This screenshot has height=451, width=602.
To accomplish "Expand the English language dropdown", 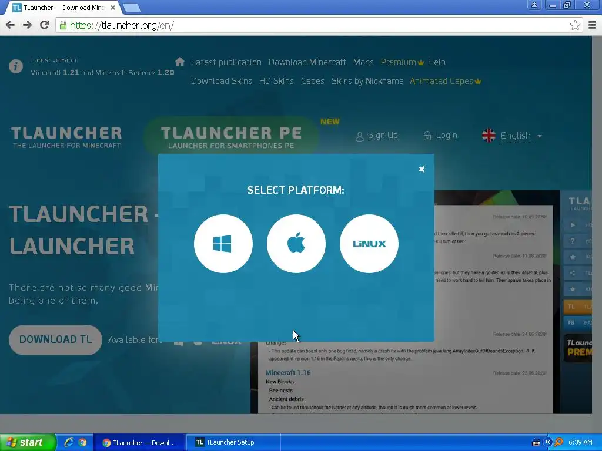I will 521,136.
